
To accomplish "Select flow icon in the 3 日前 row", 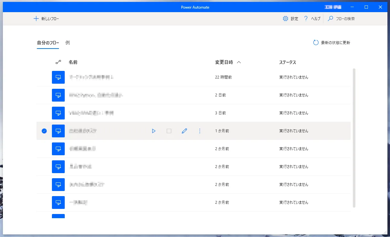I will (58, 113).
